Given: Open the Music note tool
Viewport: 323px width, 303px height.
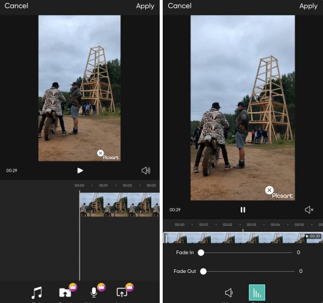Looking at the screenshot, I should 37,293.
